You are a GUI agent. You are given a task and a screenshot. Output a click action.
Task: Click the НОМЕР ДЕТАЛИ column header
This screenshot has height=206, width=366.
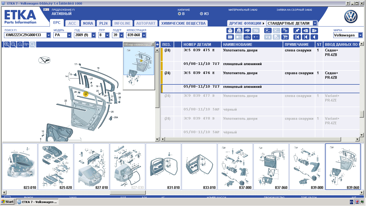coord(201,44)
